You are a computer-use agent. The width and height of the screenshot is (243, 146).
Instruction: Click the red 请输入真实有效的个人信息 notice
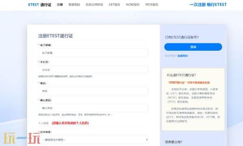click(x=70, y=123)
